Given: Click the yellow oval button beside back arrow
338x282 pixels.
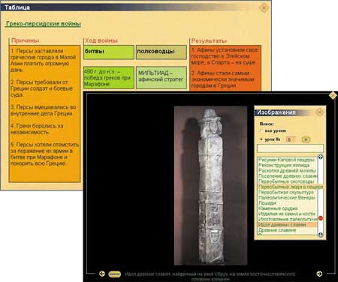Looking at the screenshot, I should (x=115, y=274).
